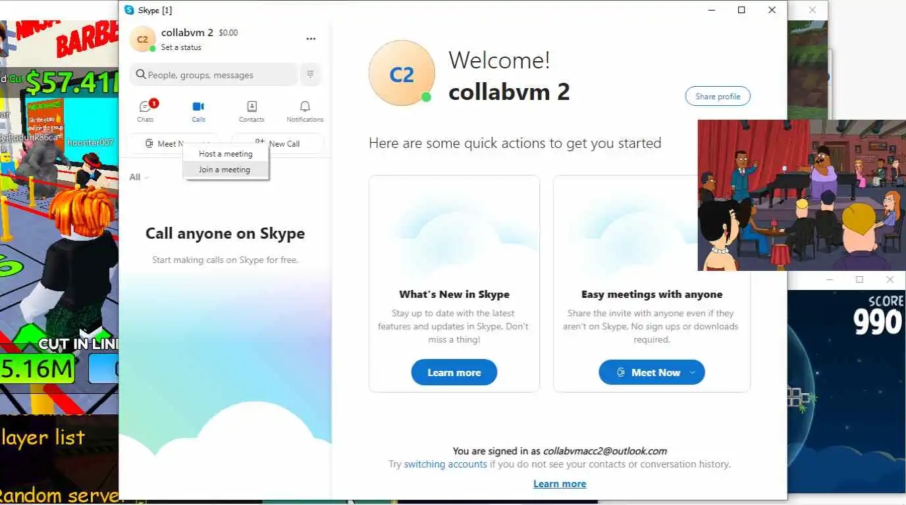Image resolution: width=906 pixels, height=505 pixels.
Task: Switch to the Calls tab
Action: [x=198, y=111]
